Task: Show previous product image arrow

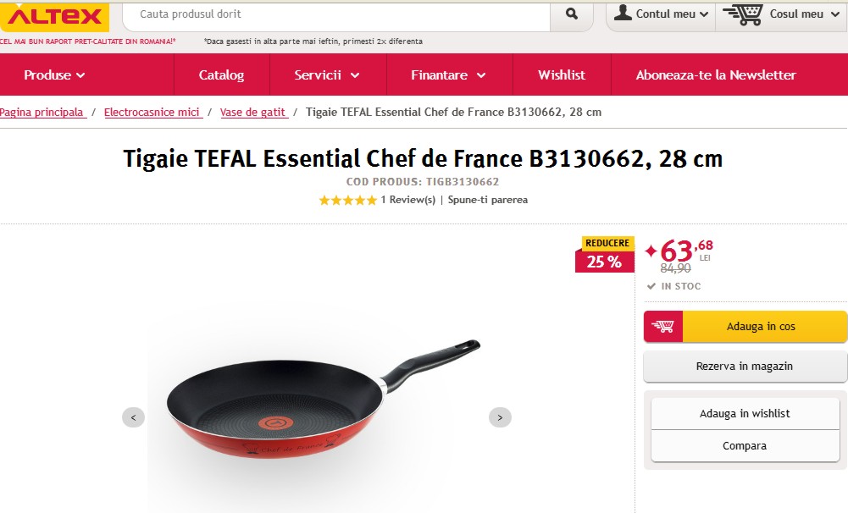Action: point(133,417)
